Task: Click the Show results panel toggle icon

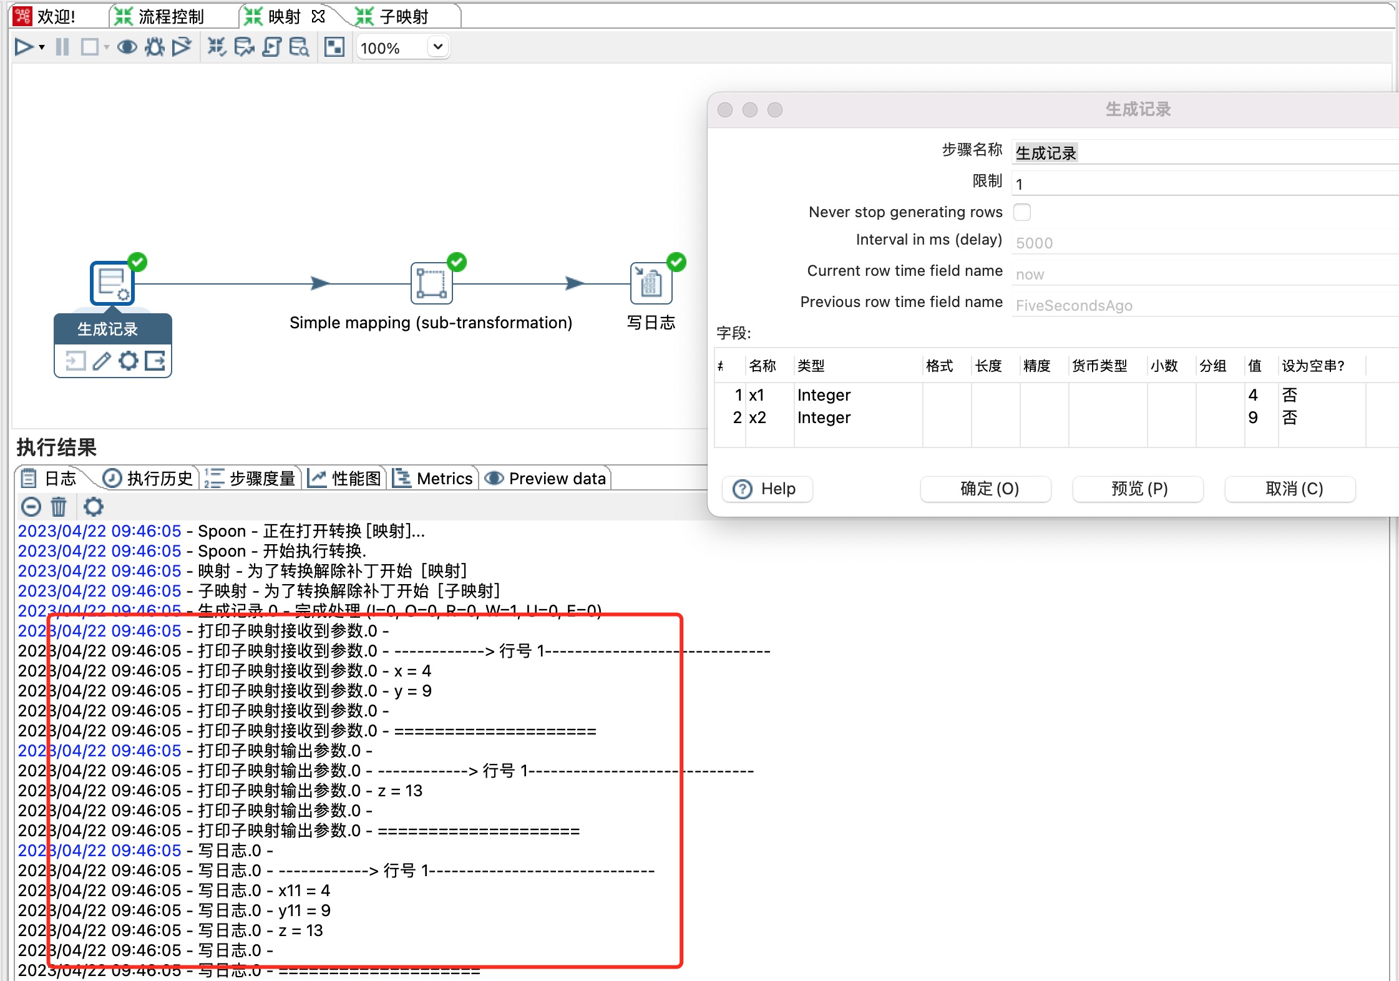Action: tap(334, 47)
